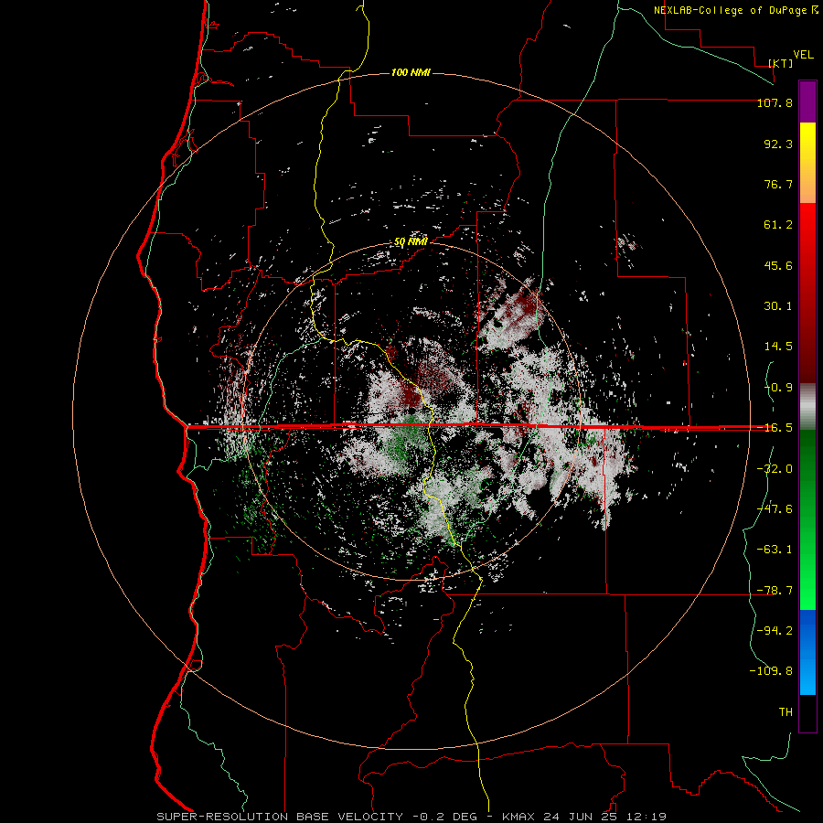Viewport: 823px width, 823px height.
Task: Select the yellow-orange segment of the color bar
Action: point(807,163)
